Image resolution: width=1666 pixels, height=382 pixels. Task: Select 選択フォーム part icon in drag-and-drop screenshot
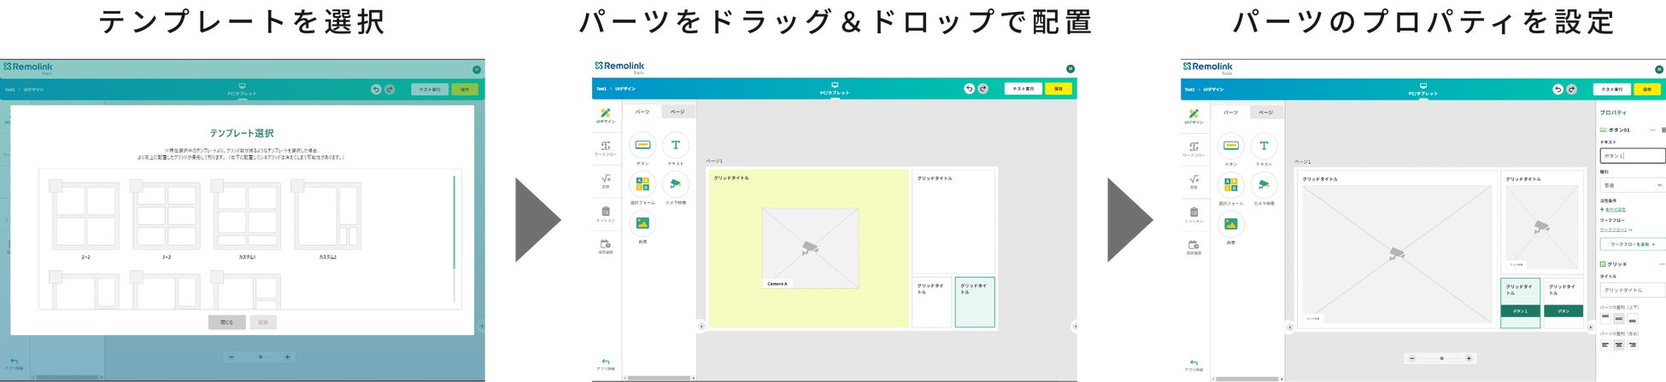click(x=642, y=184)
